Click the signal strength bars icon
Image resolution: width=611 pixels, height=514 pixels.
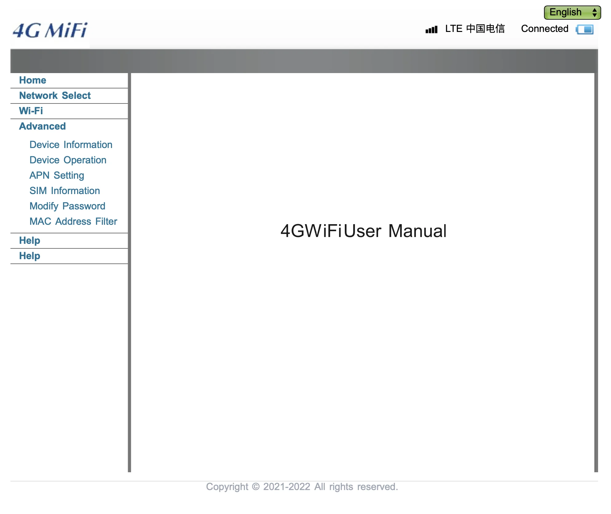coord(431,29)
